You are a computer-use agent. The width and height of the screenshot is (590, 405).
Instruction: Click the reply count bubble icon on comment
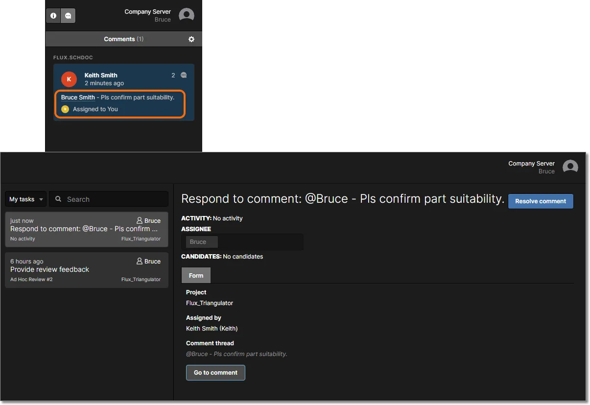pyautogui.click(x=184, y=75)
